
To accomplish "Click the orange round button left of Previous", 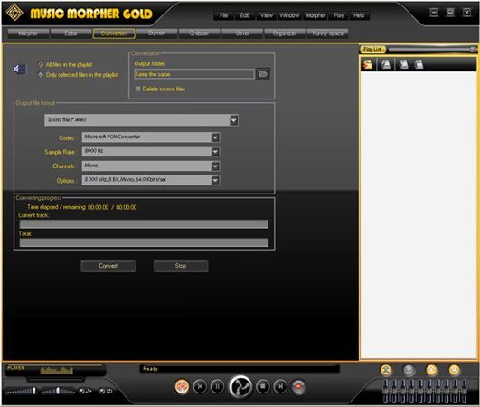I will (x=182, y=386).
